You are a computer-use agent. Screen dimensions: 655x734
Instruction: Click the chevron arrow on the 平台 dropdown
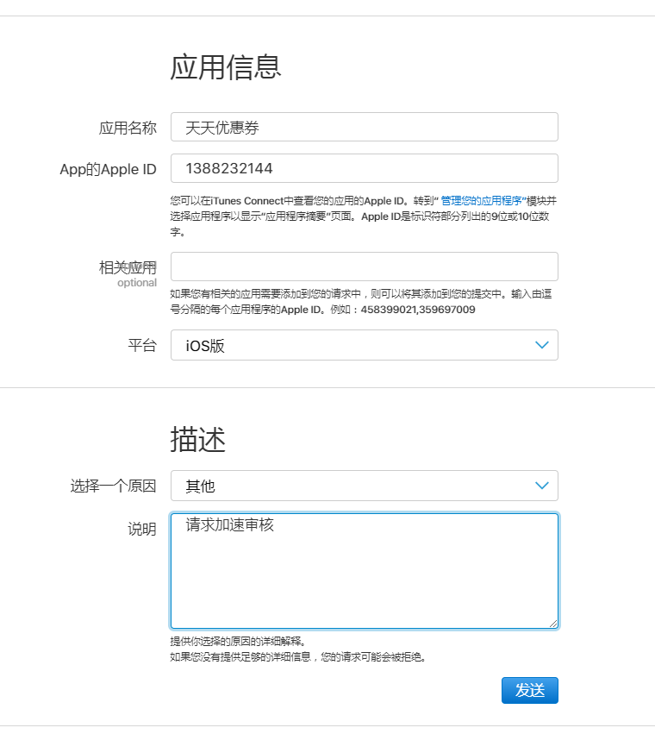point(541,345)
